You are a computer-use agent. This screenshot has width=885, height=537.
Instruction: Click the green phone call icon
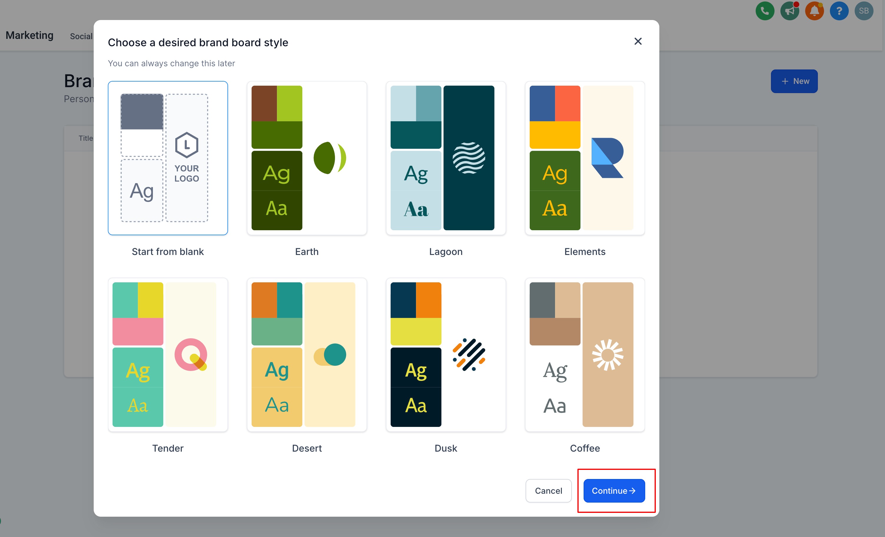(x=765, y=11)
